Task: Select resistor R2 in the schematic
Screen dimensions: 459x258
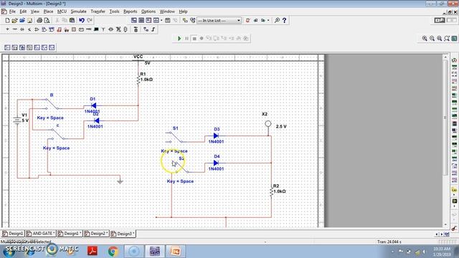Action: tap(271, 192)
